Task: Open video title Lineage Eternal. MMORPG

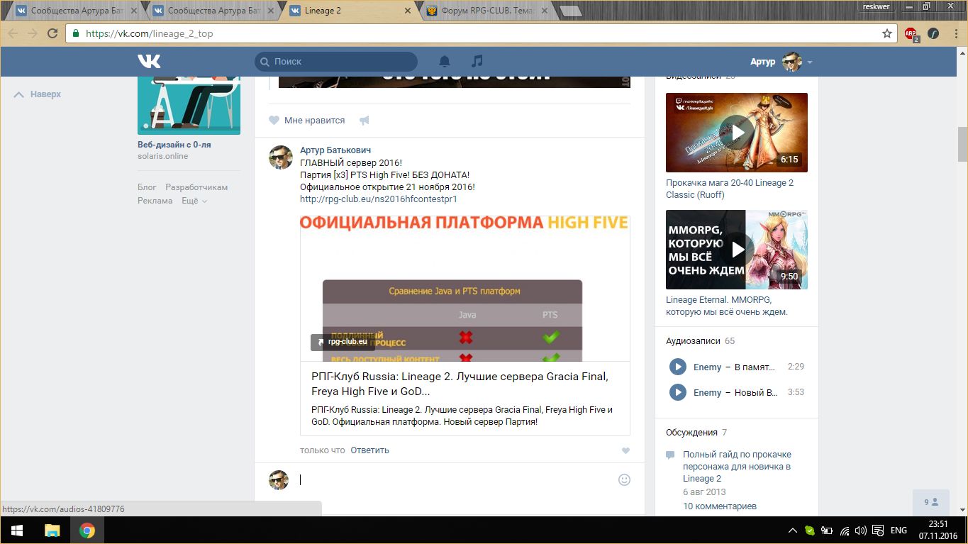Action: tap(727, 306)
